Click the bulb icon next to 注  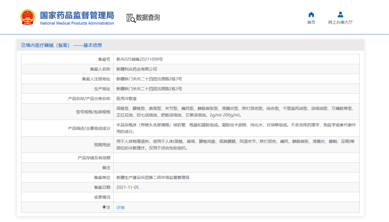(x=104, y=207)
